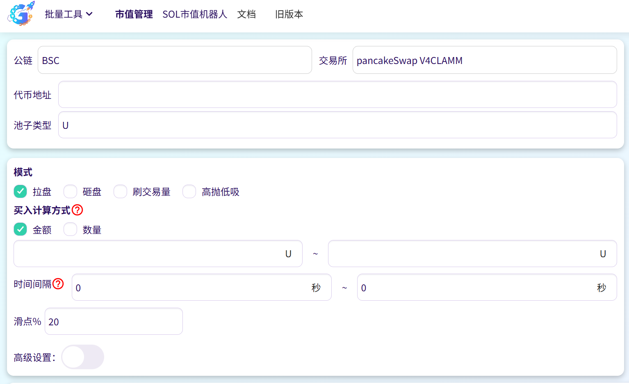Screen dimensions: 629x384
Task: Click help icon beside 买入计算方式
Action: pyautogui.click(x=77, y=210)
